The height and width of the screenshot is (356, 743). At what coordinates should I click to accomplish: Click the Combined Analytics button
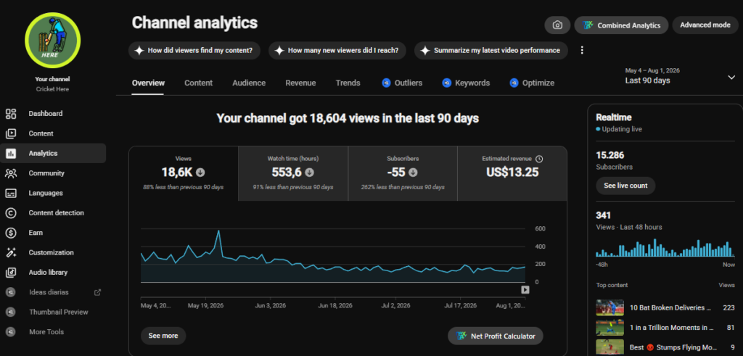click(x=621, y=25)
